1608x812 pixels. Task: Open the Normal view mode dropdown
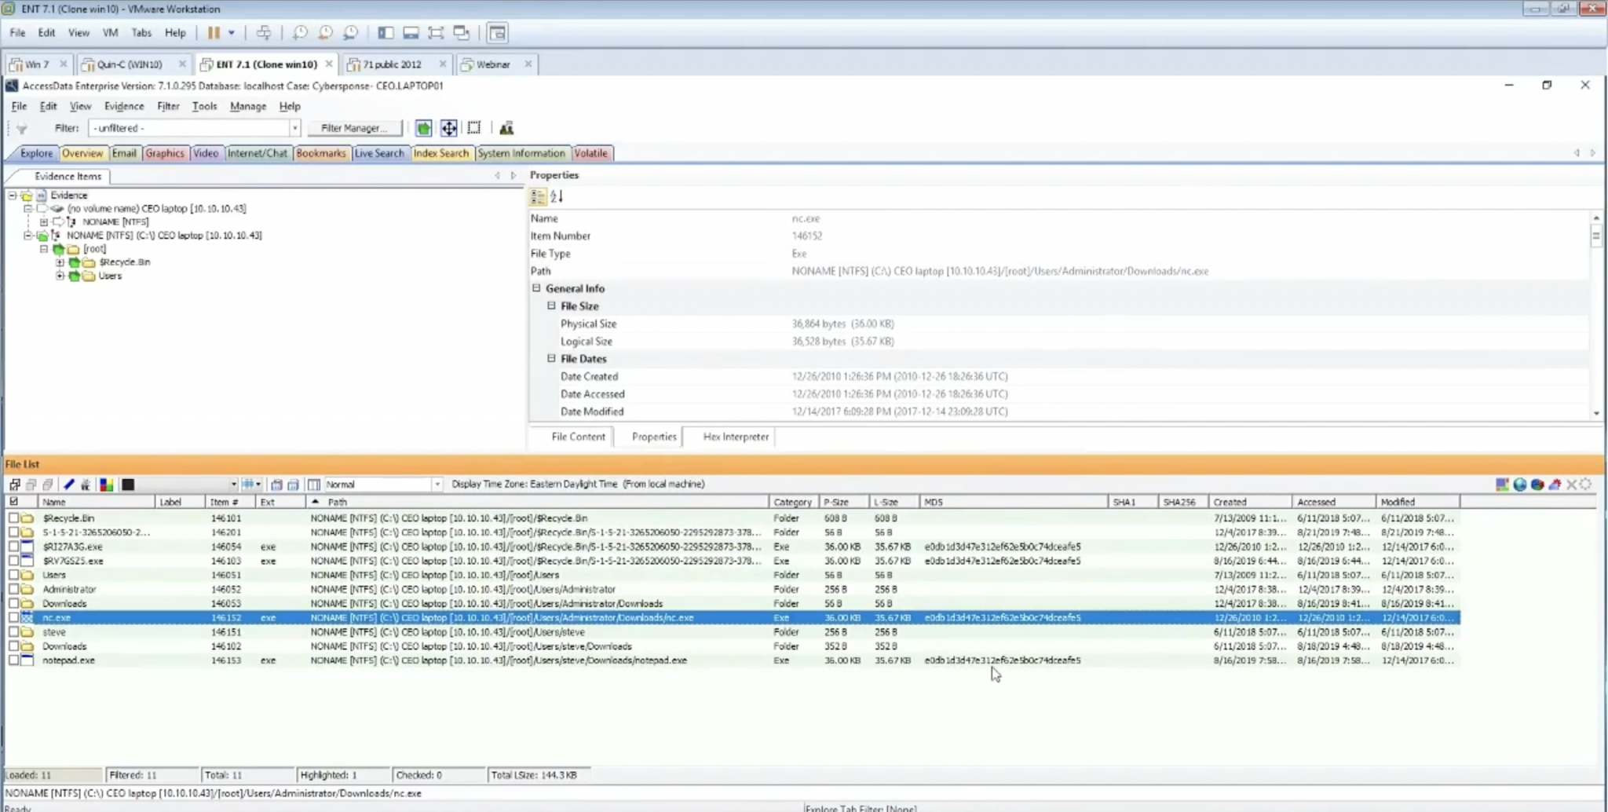point(437,484)
